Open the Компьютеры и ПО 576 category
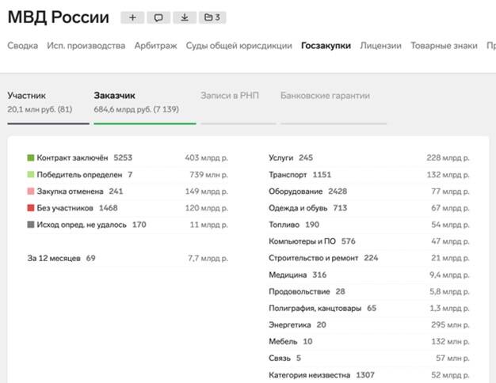The height and width of the screenshot is (383, 496). 369,241
